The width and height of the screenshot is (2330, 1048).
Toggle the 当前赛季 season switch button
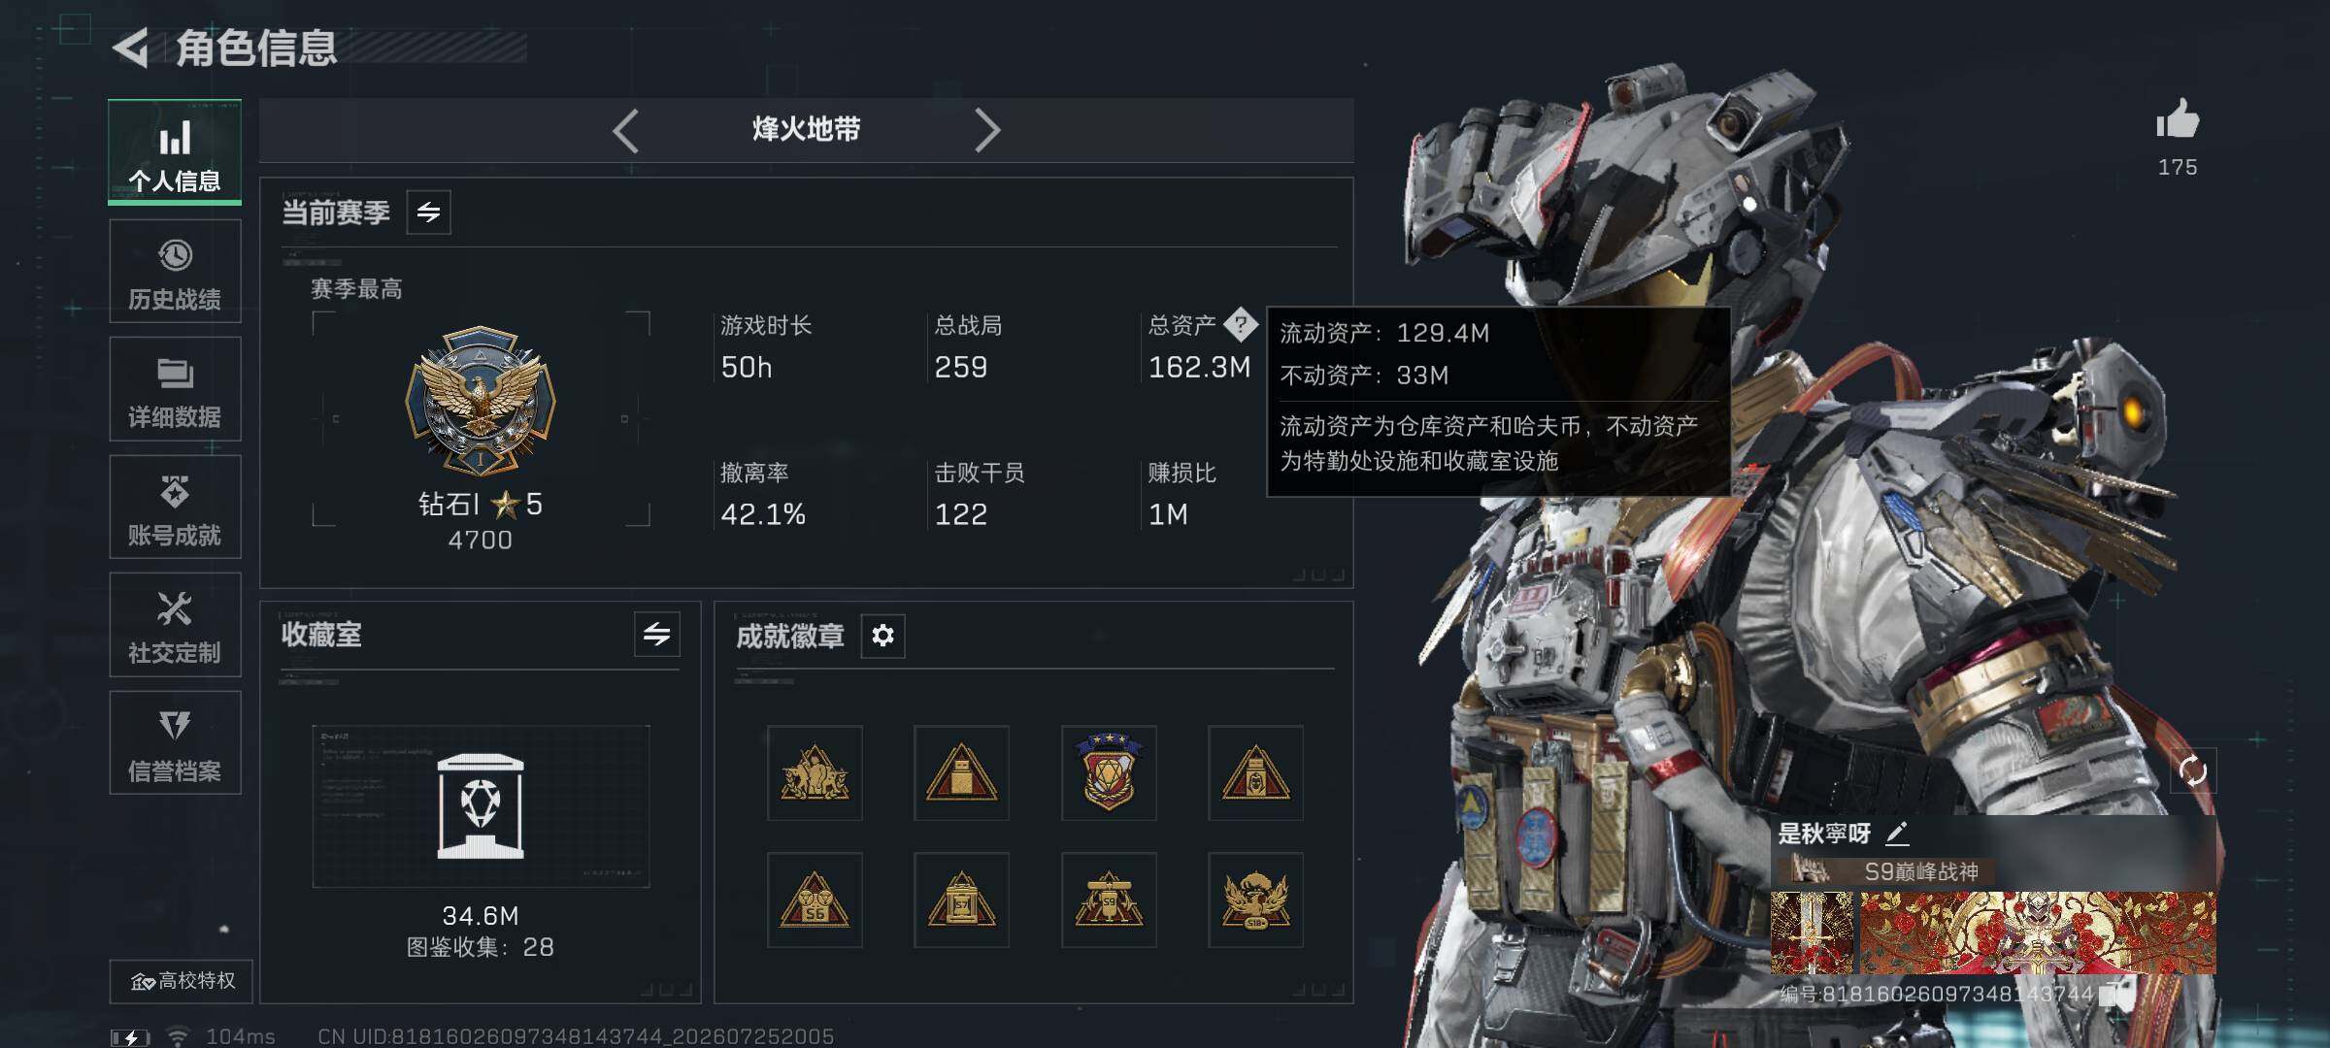point(428,212)
